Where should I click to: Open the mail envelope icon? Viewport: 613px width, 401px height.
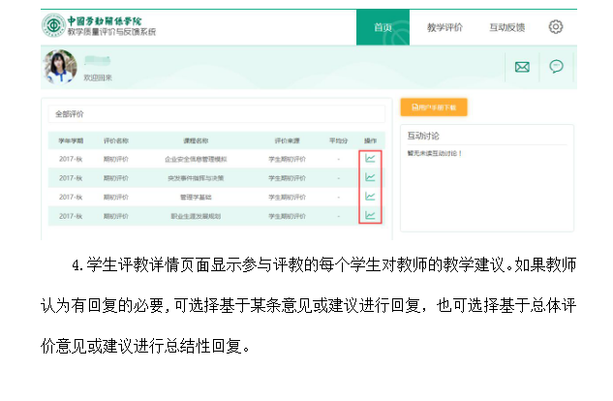(522, 67)
